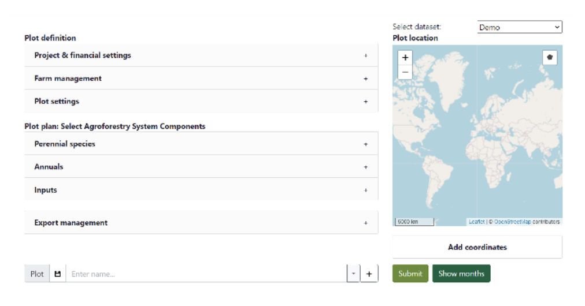Open the plot name dropdown arrow
The width and height of the screenshot is (585, 306).
(x=353, y=274)
